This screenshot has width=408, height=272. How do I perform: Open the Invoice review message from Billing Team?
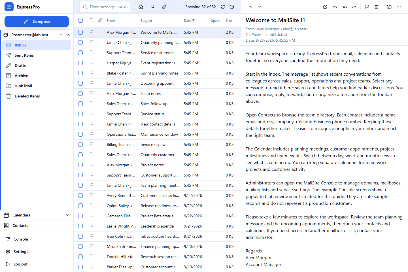click(x=157, y=144)
